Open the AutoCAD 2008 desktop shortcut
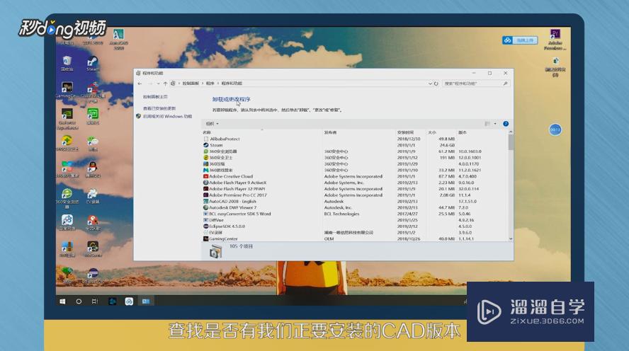 [118, 39]
